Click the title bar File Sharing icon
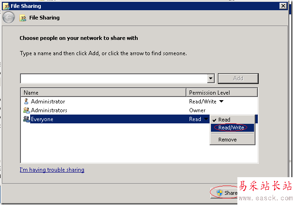 coord(7,6)
